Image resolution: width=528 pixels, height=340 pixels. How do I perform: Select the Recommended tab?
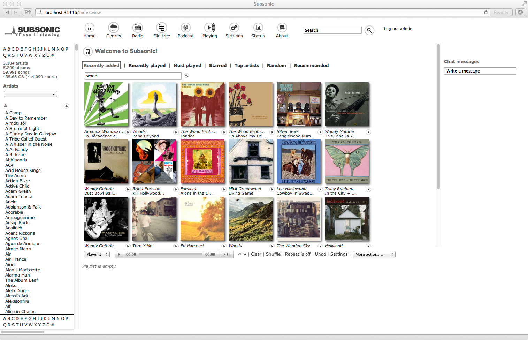pyautogui.click(x=311, y=65)
